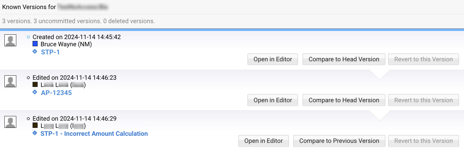Click the avatar icon for the last version
Image resolution: width=464 pixels, height=156 pixels.
(10, 122)
